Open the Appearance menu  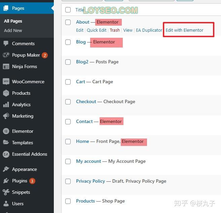tap(24, 169)
